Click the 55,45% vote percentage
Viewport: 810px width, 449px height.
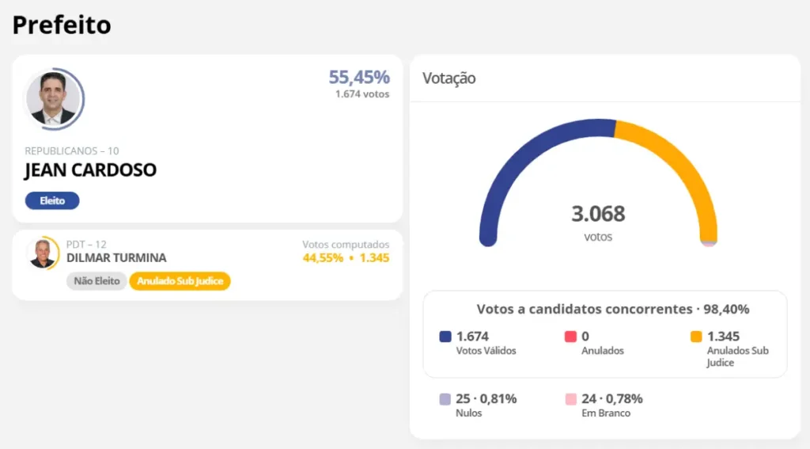coord(359,78)
